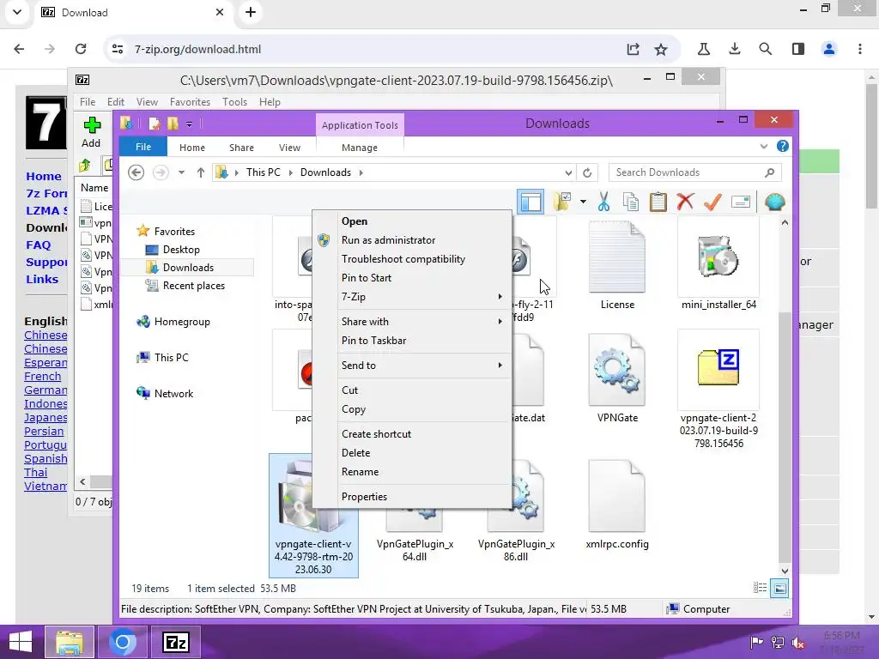Open Chrome from the taskbar
The height and width of the screenshot is (659, 879).
123,642
